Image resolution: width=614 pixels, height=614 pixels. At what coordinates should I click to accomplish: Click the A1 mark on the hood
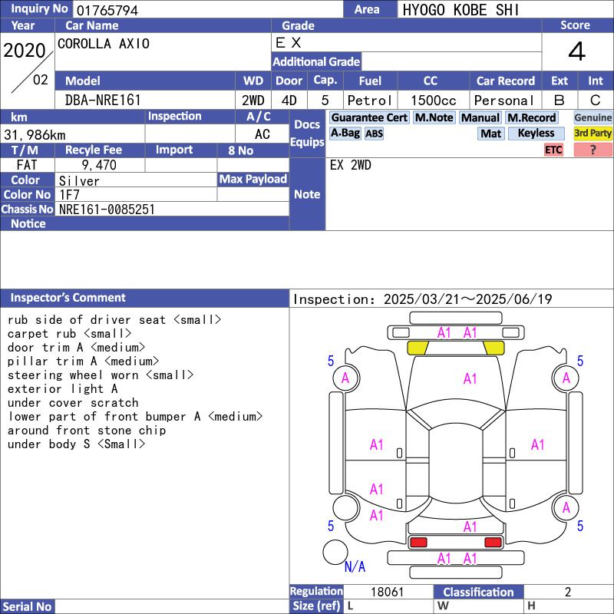tap(470, 378)
